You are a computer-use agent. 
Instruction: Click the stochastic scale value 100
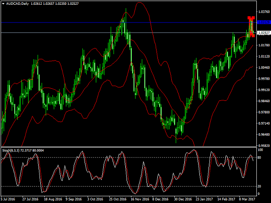pos(260,150)
